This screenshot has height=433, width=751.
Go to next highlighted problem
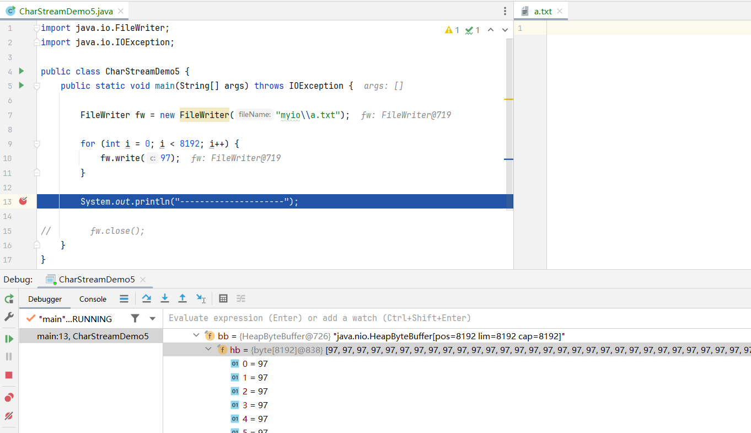[505, 30]
